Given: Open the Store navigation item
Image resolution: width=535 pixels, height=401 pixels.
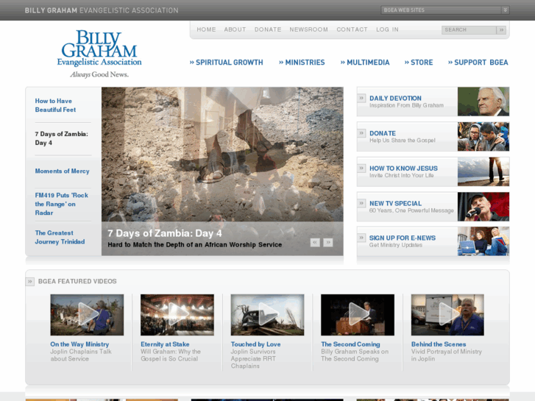Looking at the screenshot, I should pos(419,63).
